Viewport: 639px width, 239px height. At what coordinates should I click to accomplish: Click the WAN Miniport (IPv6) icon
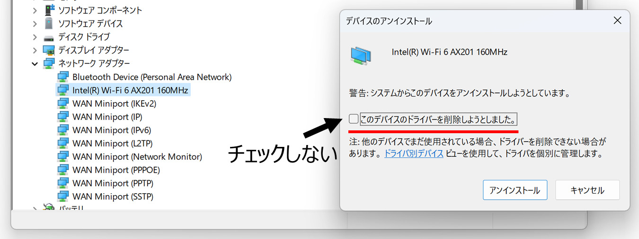coord(63,130)
